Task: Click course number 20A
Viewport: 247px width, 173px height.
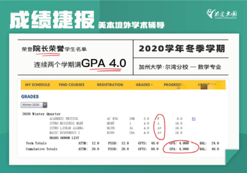Action: (132, 133)
